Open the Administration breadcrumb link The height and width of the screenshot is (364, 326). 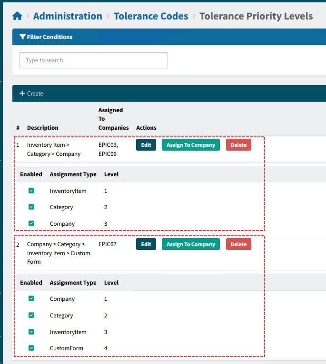pos(68,16)
